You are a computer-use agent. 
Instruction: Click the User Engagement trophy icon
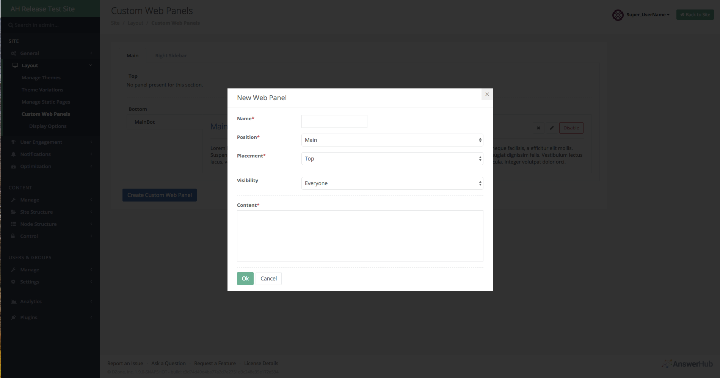point(13,142)
